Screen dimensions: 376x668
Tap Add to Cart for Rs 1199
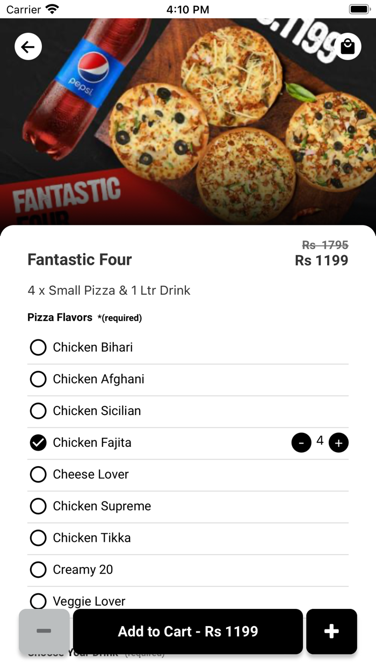point(187,631)
